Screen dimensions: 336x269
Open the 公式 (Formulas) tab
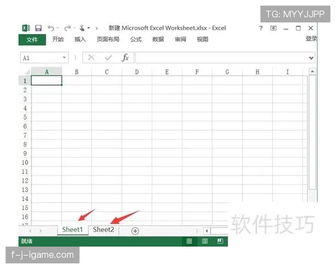pos(136,39)
